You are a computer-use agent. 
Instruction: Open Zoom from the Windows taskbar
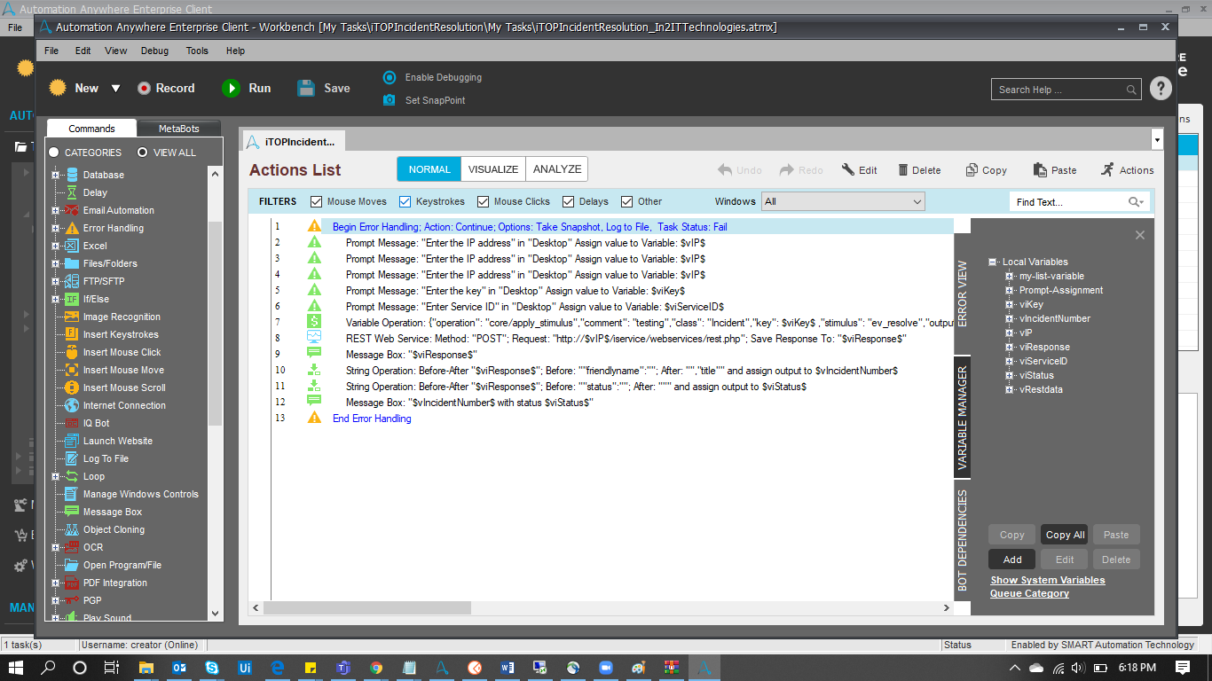pos(606,668)
